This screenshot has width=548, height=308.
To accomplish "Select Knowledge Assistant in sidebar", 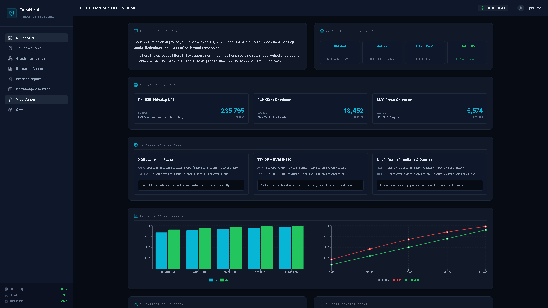I will 36,89.
